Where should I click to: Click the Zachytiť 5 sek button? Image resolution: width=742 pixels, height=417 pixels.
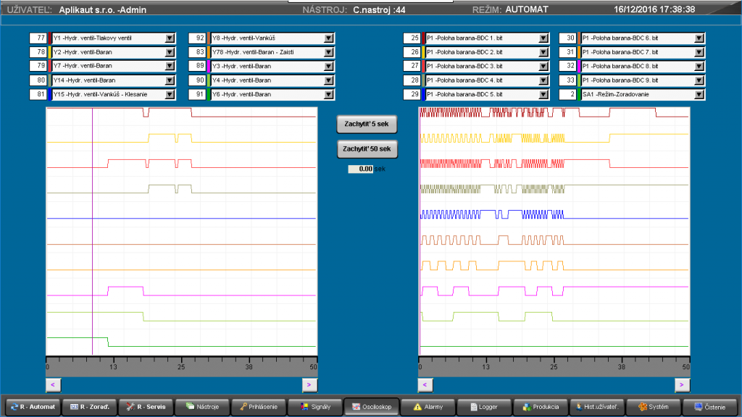[367, 124]
